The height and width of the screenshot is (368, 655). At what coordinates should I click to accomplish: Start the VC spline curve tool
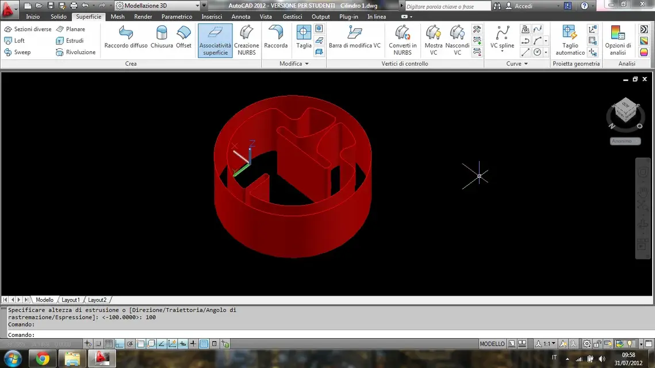click(x=502, y=39)
